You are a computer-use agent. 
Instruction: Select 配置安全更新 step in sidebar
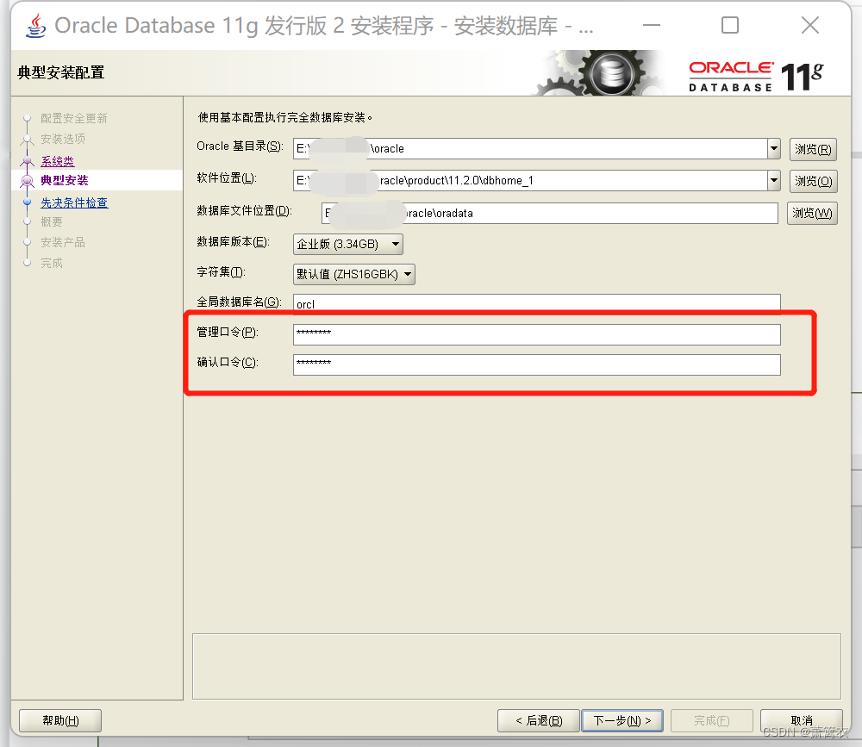[x=73, y=118]
